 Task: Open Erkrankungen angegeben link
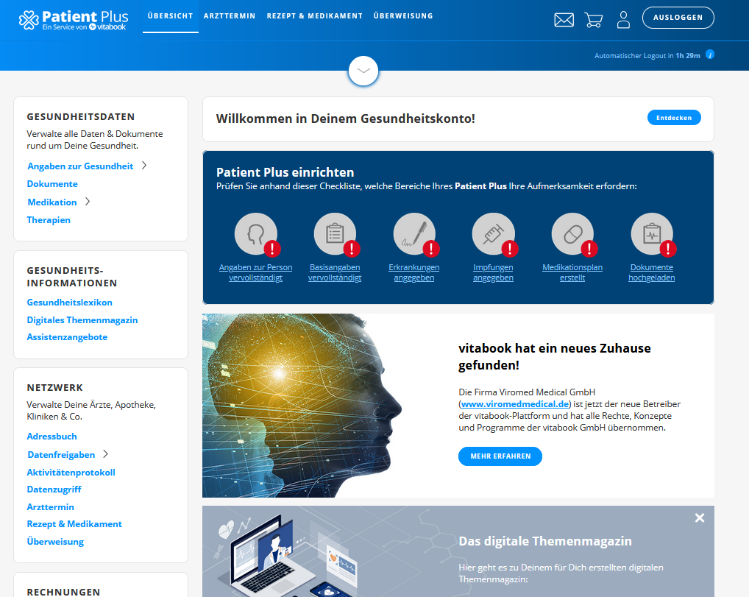(x=414, y=272)
